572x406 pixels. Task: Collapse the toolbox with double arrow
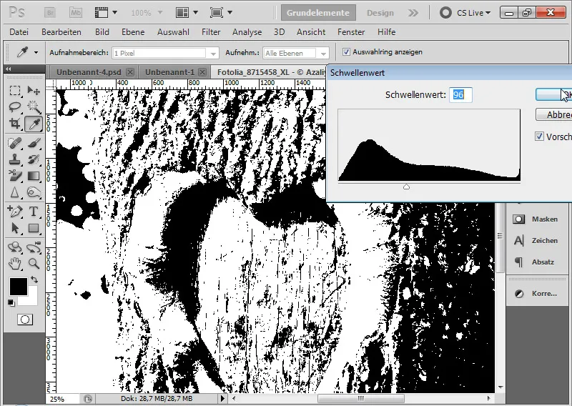tap(9, 69)
